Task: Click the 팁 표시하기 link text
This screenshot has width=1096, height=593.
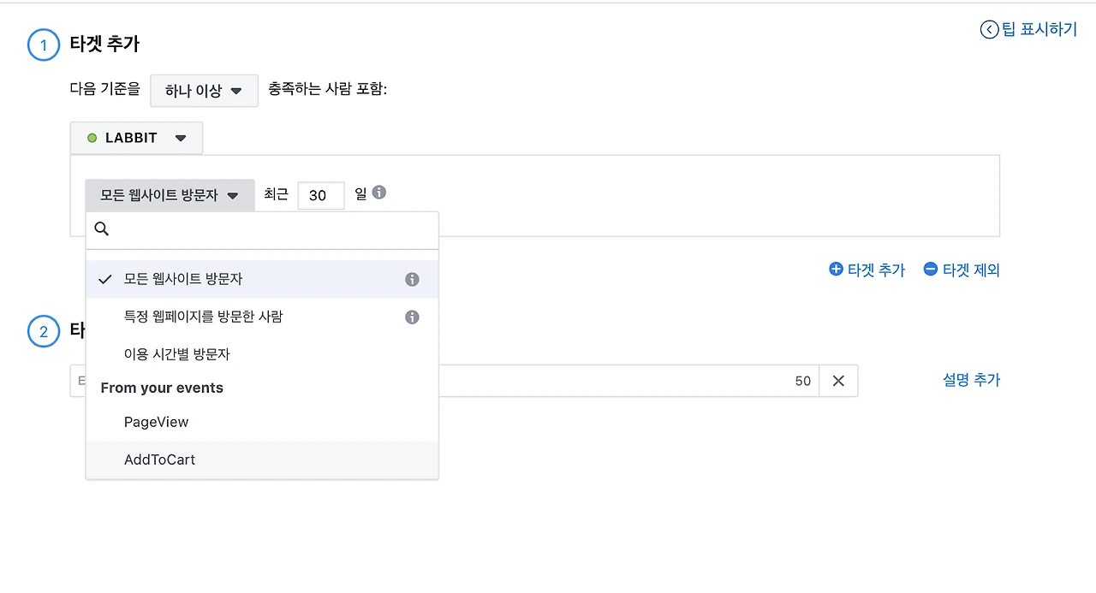Action: tap(1039, 30)
